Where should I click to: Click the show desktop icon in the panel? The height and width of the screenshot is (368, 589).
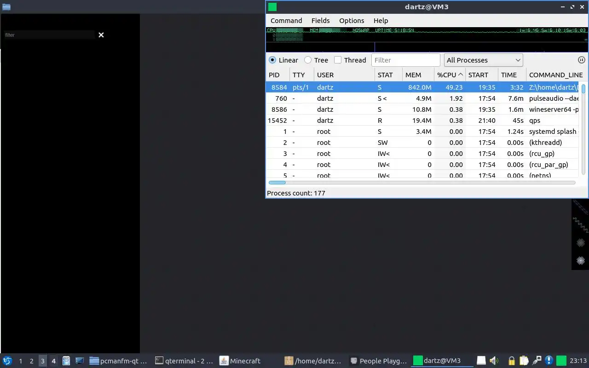(80, 361)
